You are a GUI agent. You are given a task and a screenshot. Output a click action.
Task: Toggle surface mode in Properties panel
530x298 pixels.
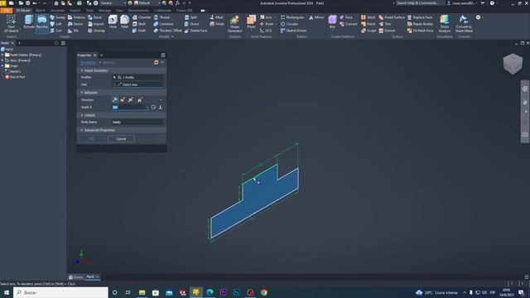(156, 63)
